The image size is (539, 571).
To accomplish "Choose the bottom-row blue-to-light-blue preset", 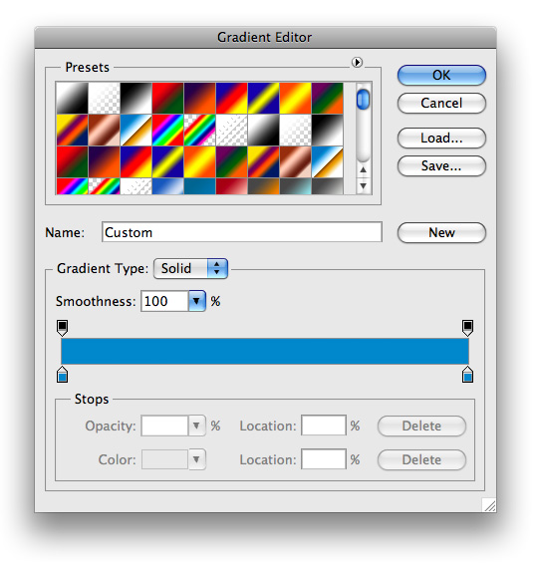I will pyautogui.click(x=168, y=186).
